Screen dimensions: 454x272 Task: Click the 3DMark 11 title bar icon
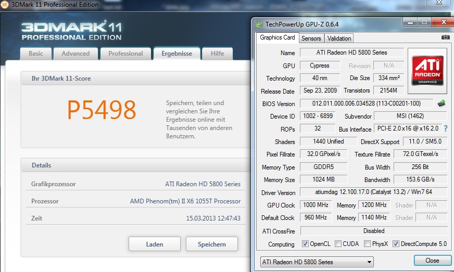pyautogui.click(x=5, y=5)
